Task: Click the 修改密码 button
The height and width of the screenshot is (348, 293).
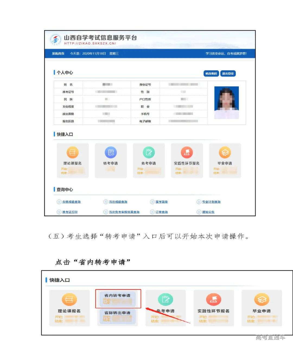Action: [x=211, y=73]
